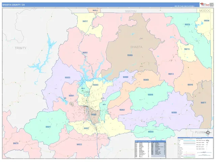Select ZIP code 96008 label
Image resolution: width=216 pixels, height=162 pixels.
(x=126, y=77)
